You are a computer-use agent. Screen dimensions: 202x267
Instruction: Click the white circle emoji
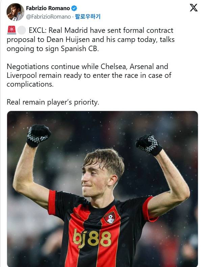click(x=22, y=30)
